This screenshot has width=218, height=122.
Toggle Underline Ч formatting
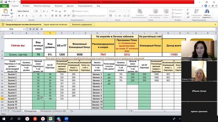tap(27, 16)
